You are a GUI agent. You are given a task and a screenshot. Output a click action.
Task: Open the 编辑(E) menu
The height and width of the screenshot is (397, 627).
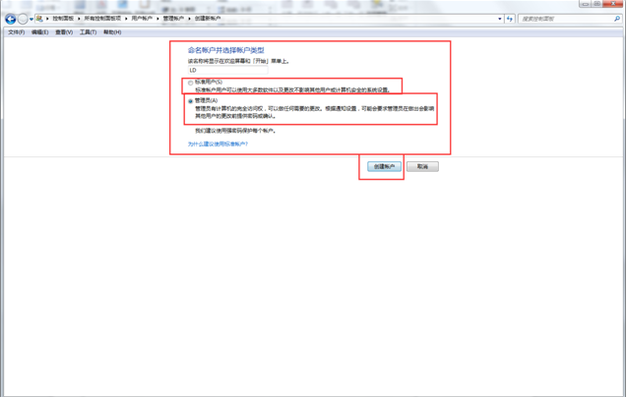[40, 32]
